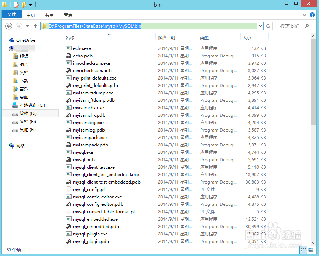The height and width of the screenshot is (256, 319).
Task: Select mysql_plugin.exe file icon
Action: tap(69, 234)
